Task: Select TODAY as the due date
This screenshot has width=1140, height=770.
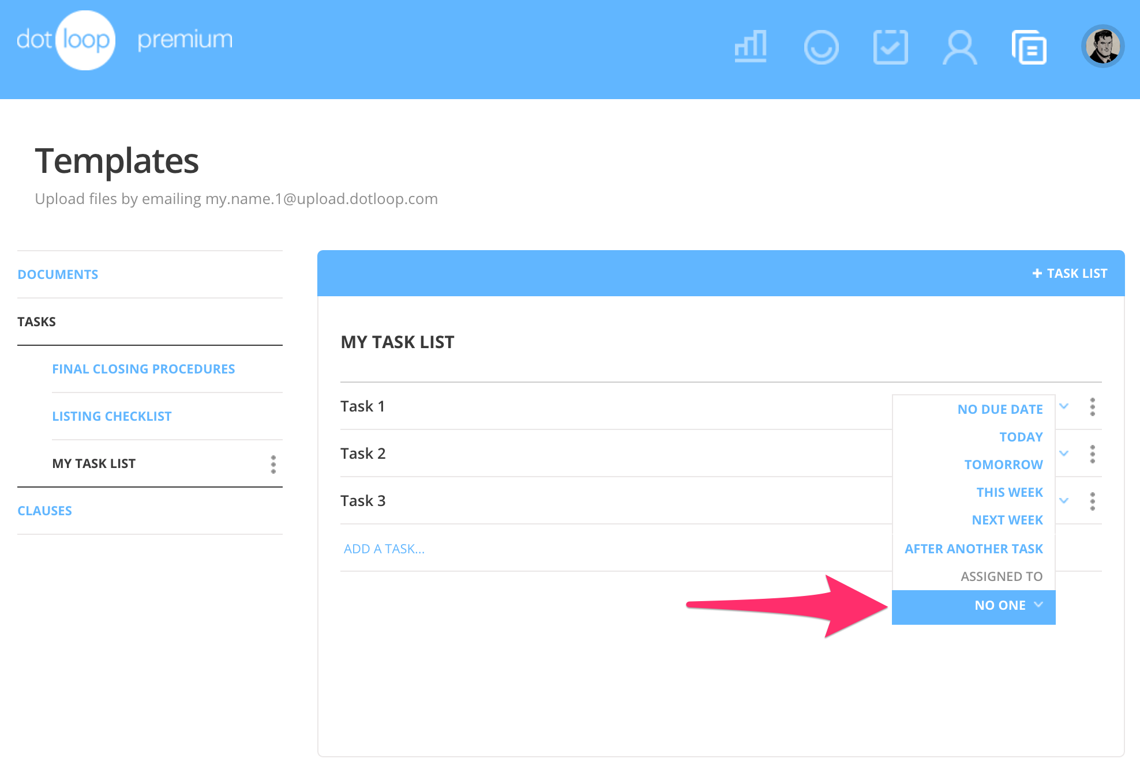Action: point(1020,436)
